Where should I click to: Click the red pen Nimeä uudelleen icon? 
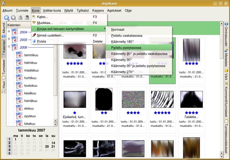(34, 35)
